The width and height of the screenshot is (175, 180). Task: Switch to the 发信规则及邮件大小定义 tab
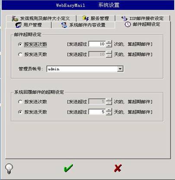[41, 19]
